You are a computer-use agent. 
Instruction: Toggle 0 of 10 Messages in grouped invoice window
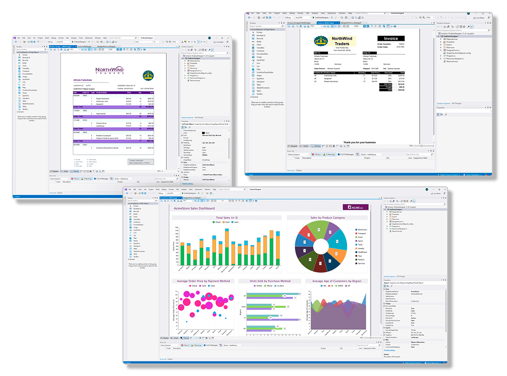(x=101, y=179)
